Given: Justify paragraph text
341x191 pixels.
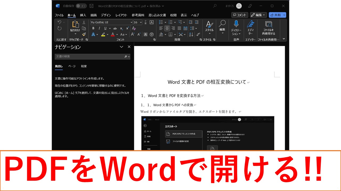Looking at the screenshot, I should [x=179, y=28].
